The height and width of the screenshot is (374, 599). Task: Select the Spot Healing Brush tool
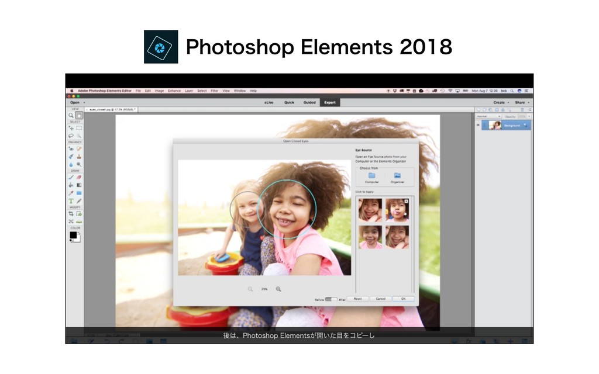tap(79, 149)
